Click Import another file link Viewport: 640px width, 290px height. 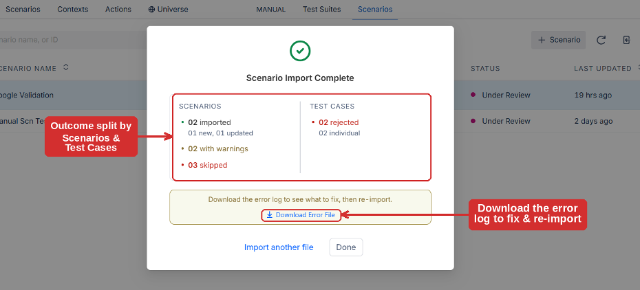(x=279, y=247)
